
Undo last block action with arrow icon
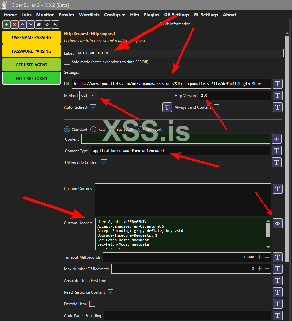point(55,25)
